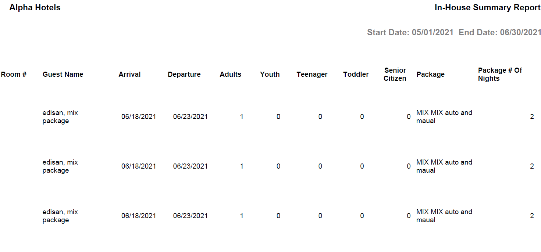This screenshot has width=541, height=252.
Task: Click the third row's departure date 06/23/2021
Action: tap(191, 216)
